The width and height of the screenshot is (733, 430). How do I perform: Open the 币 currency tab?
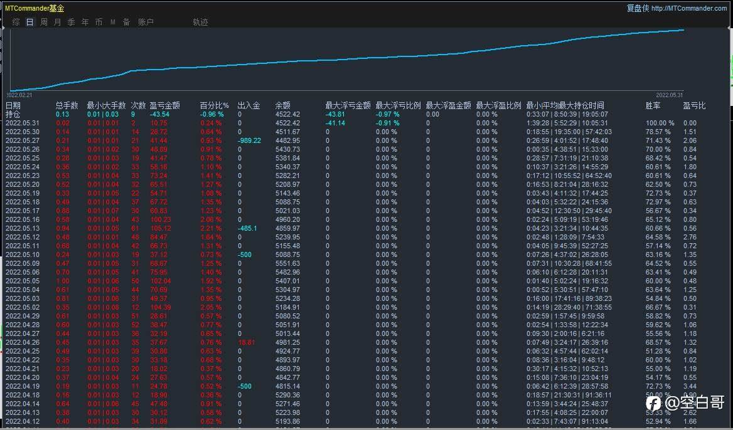99,22
